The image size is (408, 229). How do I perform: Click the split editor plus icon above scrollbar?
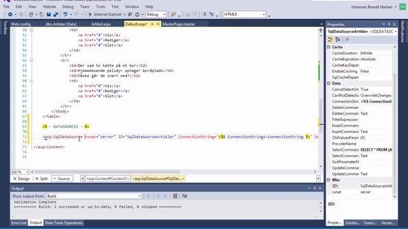tap(321, 31)
